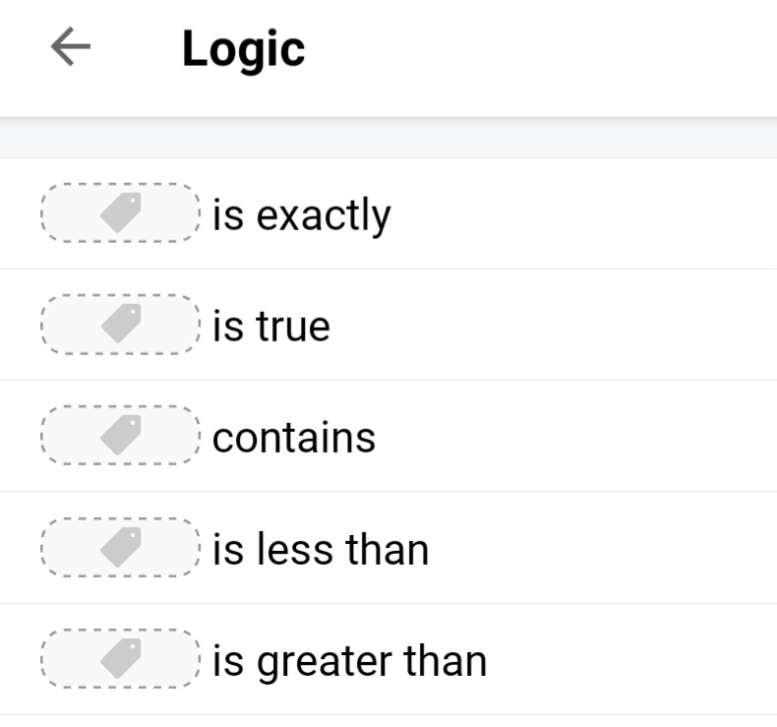Viewport: 777px width, 727px height.
Task: Tap blank space right of 'is exactly' row
Action: (x=590, y=213)
